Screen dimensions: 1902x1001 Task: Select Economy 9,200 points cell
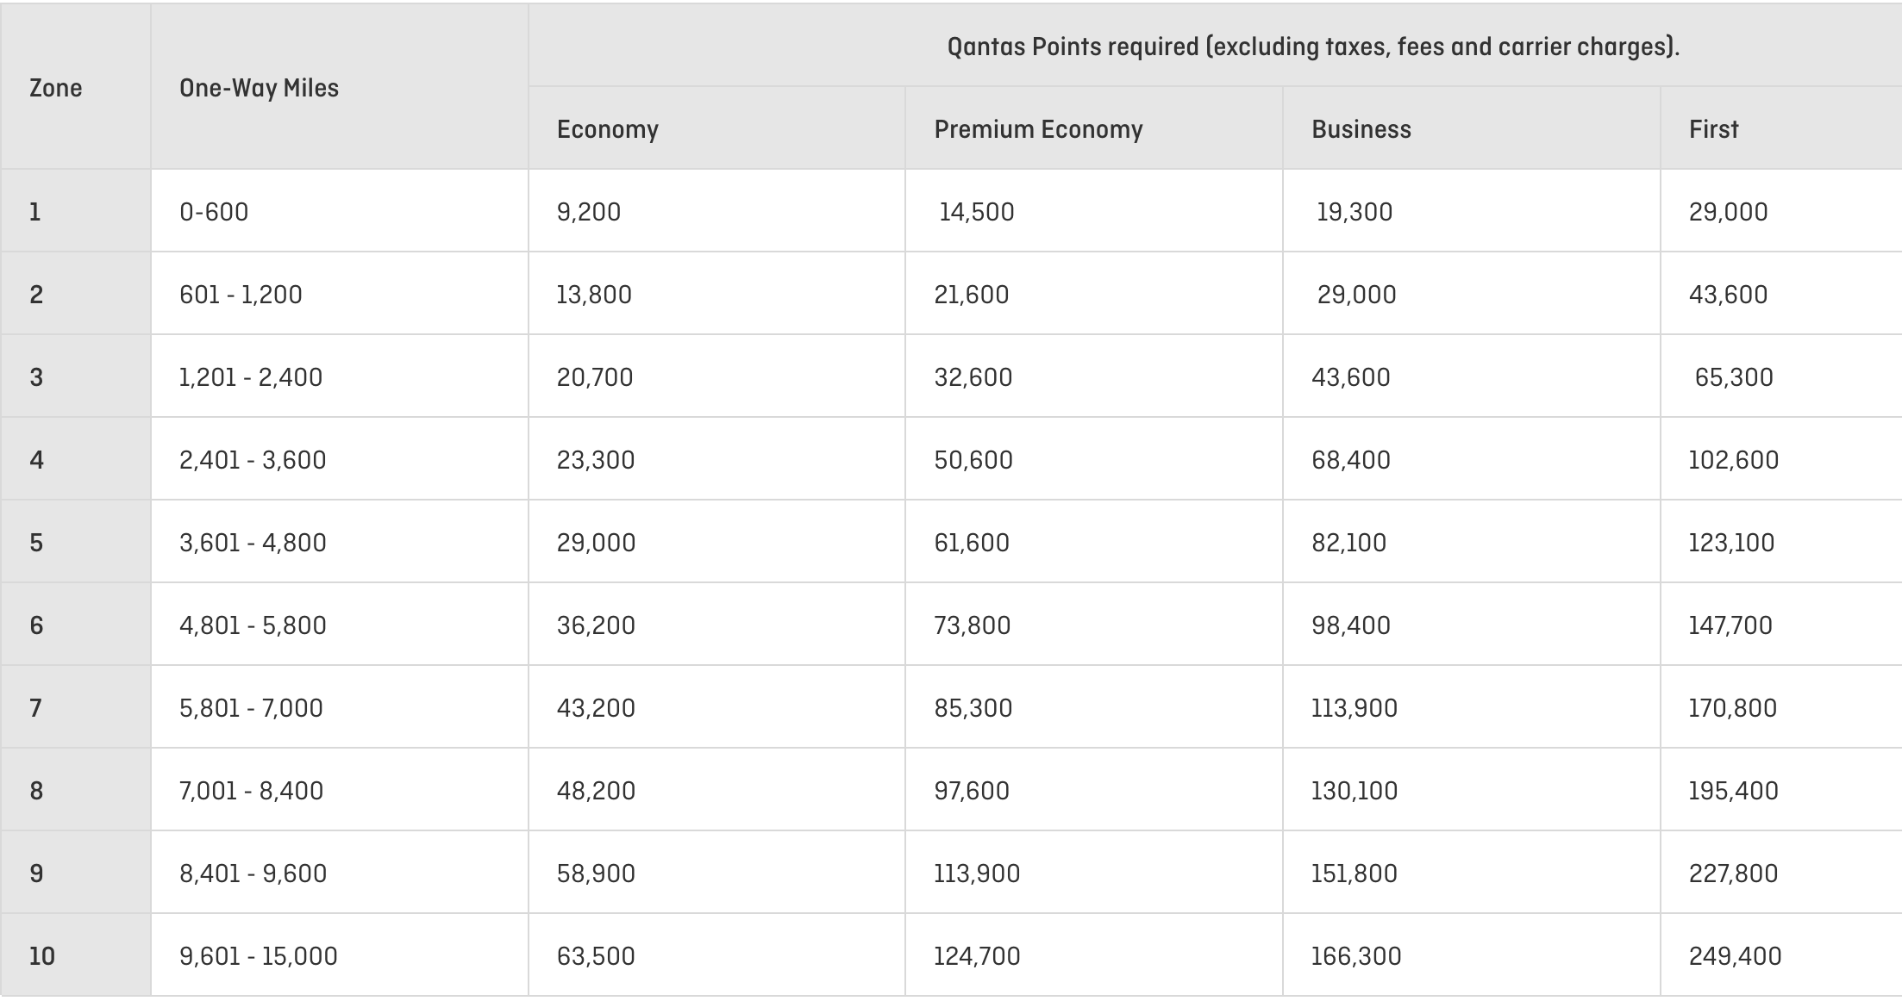pyautogui.click(x=589, y=212)
